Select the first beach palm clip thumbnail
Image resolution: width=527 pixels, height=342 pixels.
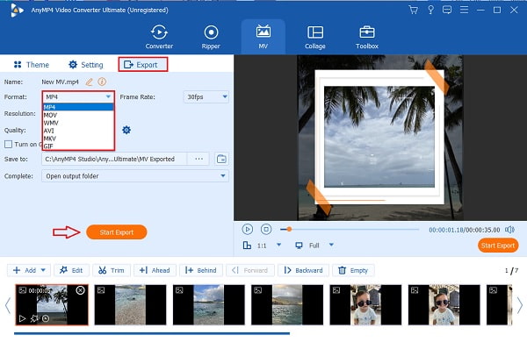click(52, 305)
